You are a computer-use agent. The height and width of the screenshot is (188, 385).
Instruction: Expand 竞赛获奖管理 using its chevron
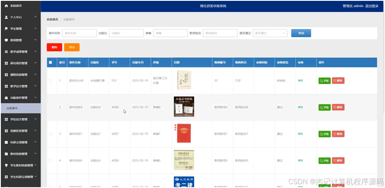pyautogui.click(x=35, y=131)
